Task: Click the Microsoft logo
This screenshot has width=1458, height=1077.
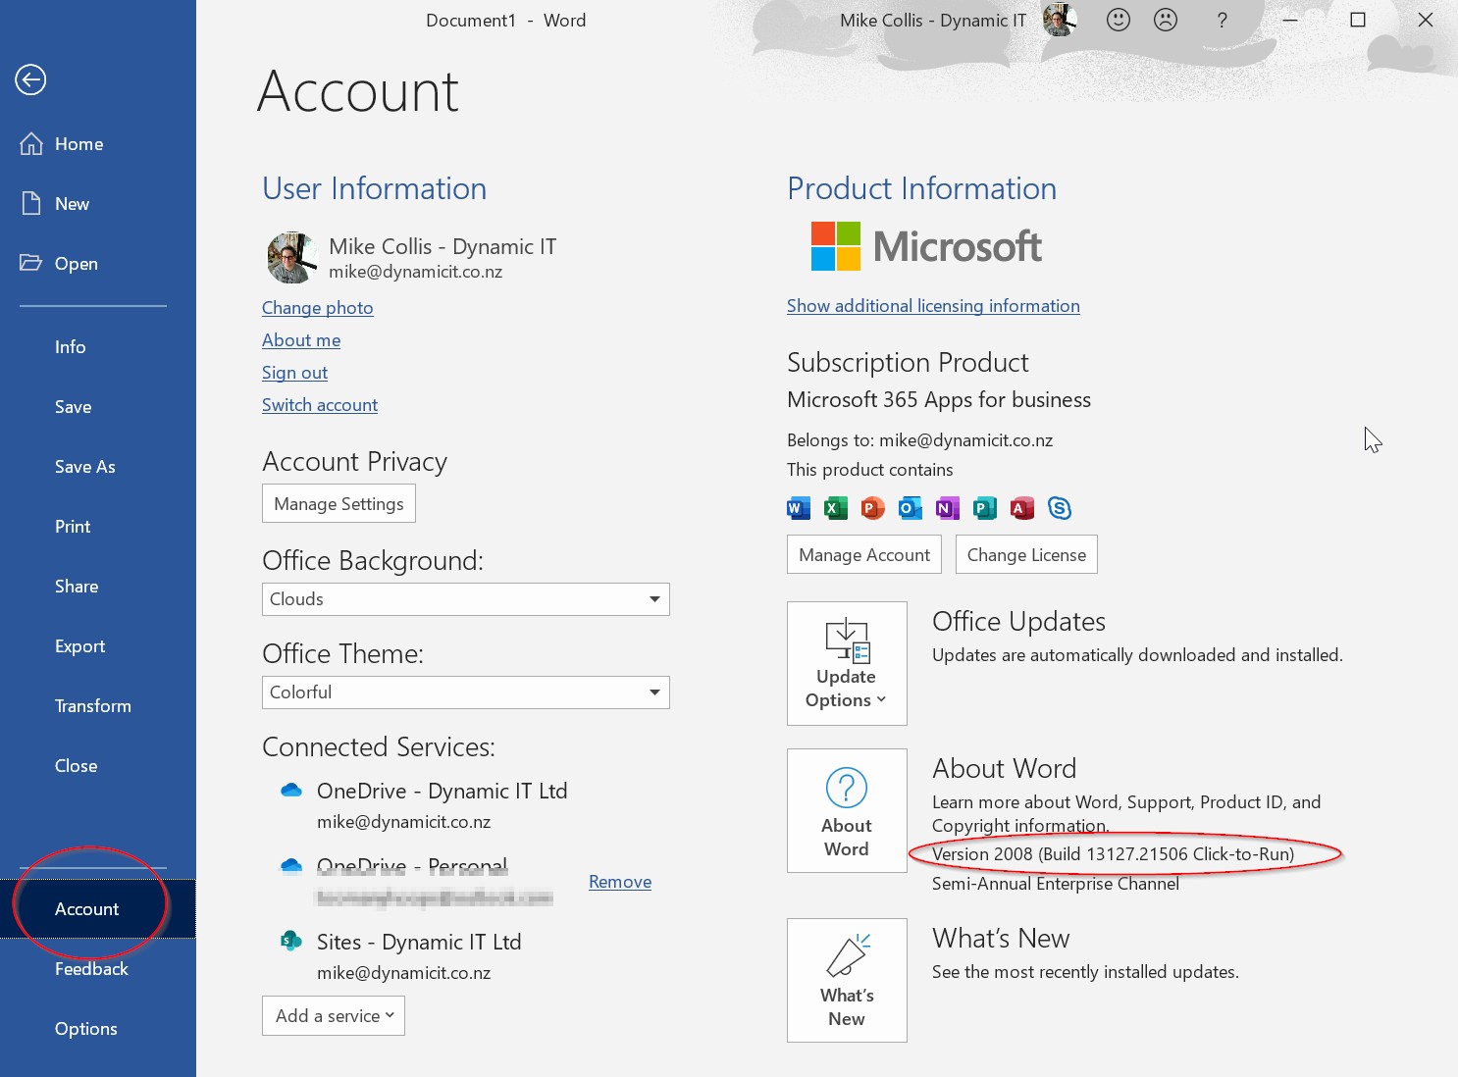Action: click(x=926, y=246)
